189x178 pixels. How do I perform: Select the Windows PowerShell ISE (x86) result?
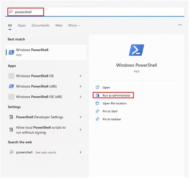coord(46,97)
